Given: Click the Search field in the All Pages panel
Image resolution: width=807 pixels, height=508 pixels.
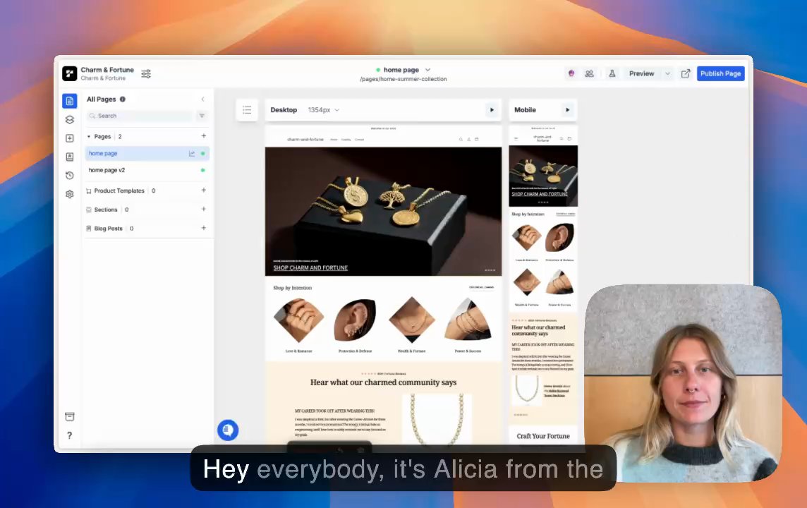Looking at the screenshot, I should [140, 116].
